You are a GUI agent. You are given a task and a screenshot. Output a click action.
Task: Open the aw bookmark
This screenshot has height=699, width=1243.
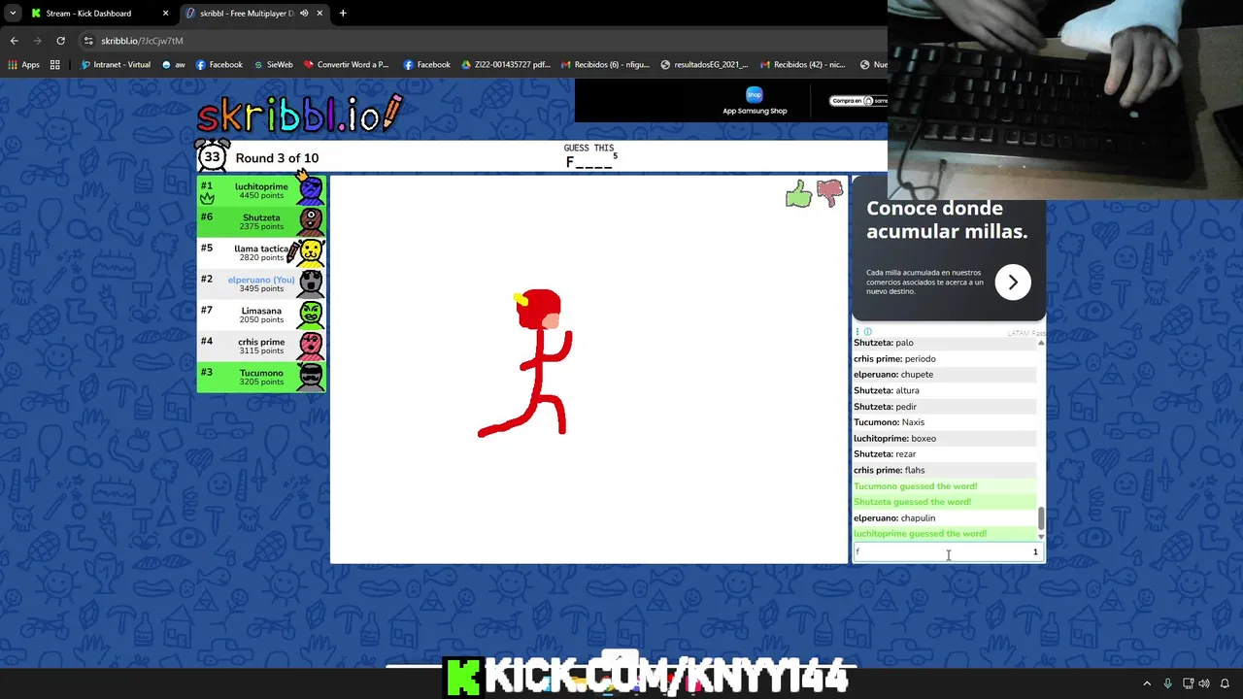(174, 65)
